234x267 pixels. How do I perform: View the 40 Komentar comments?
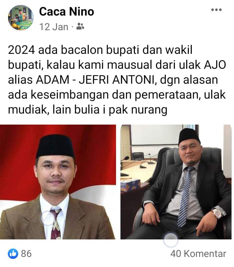(198, 254)
